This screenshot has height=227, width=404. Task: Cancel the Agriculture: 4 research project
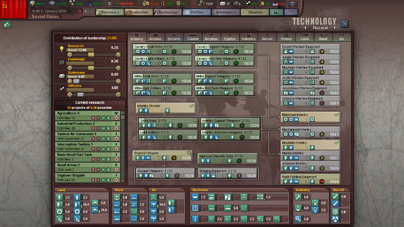[x=116, y=118]
